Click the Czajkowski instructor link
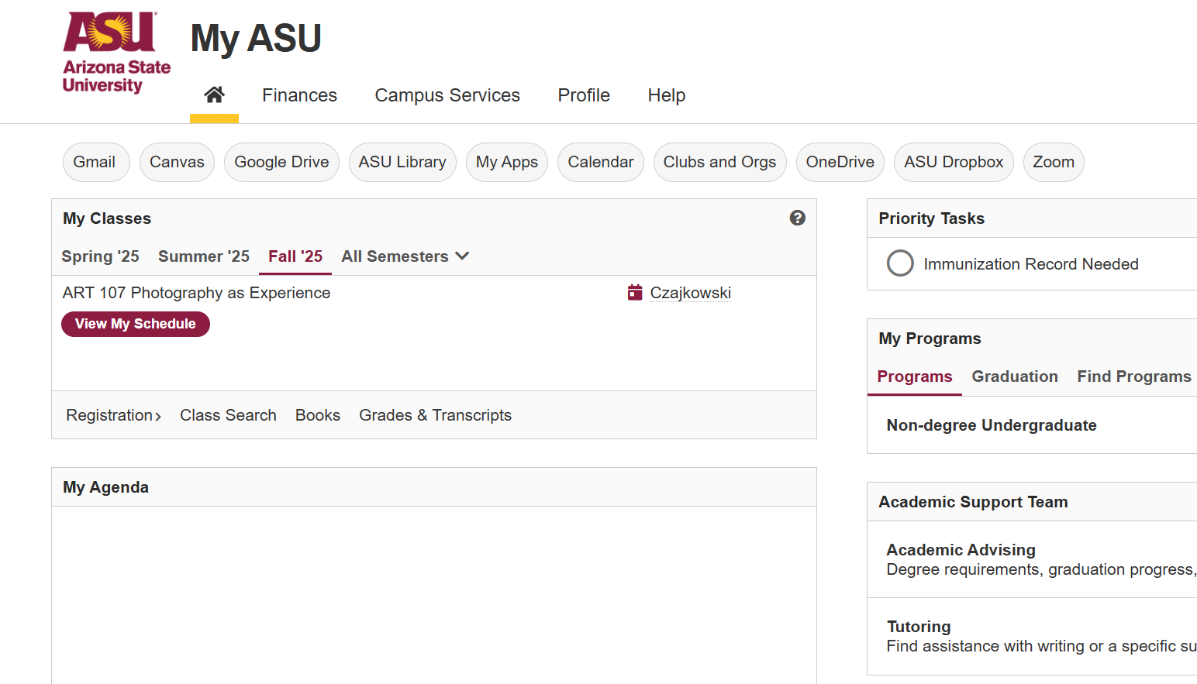The image size is (1197, 684). (690, 293)
